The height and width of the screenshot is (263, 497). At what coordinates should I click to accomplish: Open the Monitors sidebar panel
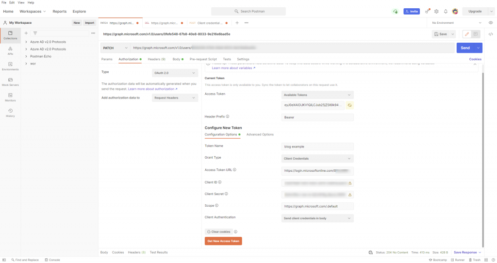point(10,97)
